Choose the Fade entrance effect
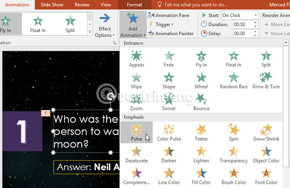 [x=169, y=58]
